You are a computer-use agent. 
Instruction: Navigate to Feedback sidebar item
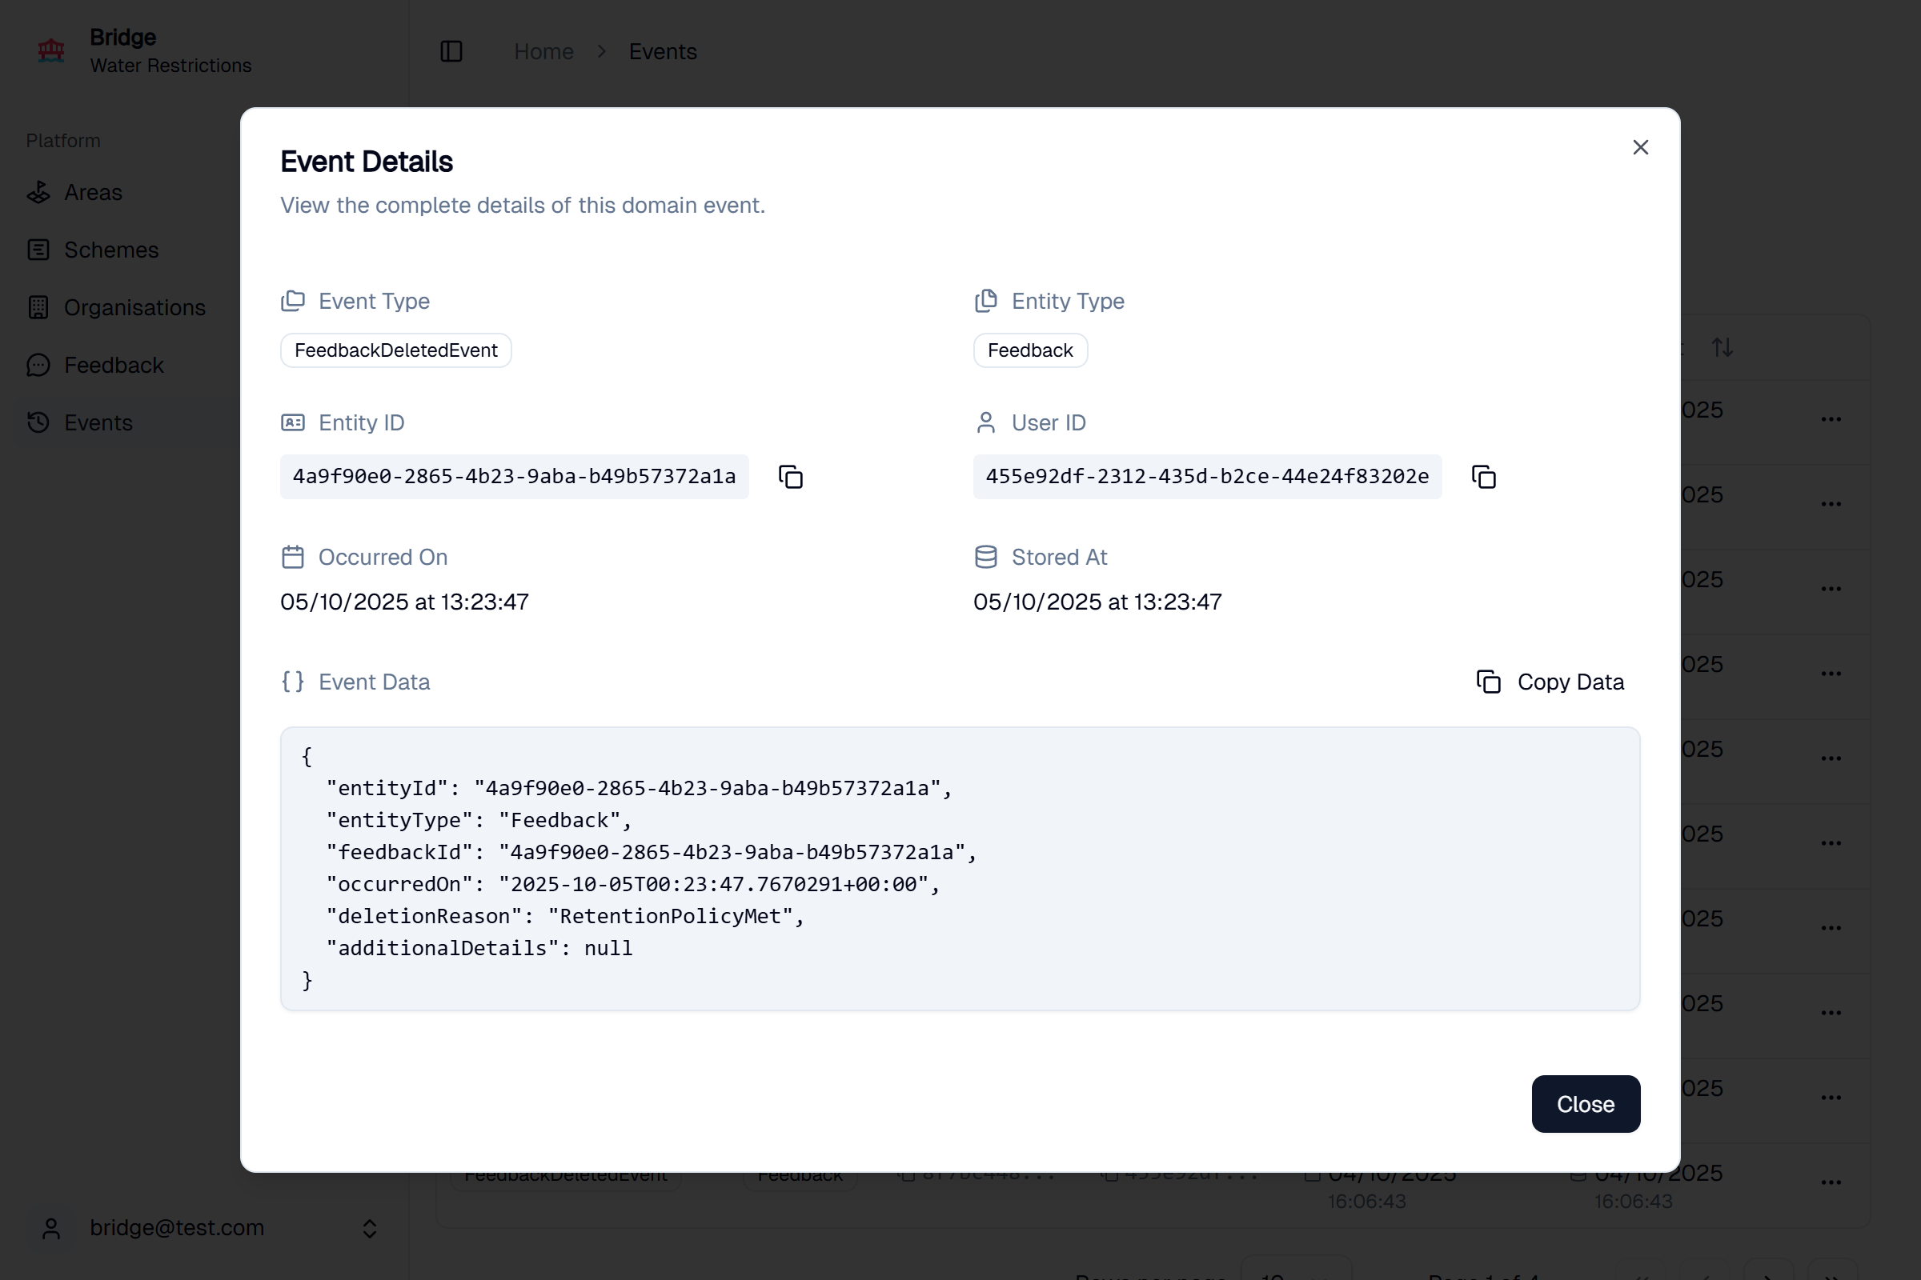coord(114,365)
